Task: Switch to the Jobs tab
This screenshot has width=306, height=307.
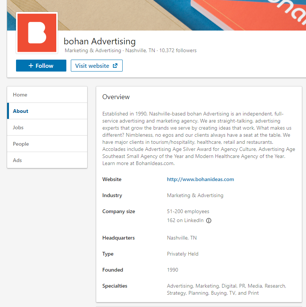Action: tap(18, 127)
